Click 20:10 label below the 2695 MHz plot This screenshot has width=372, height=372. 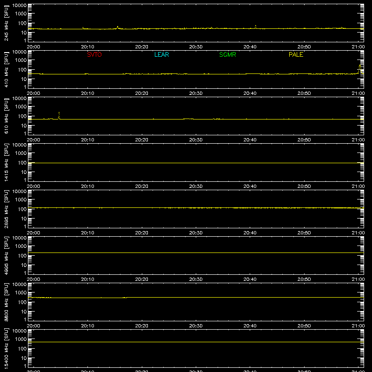tap(87, 233)
